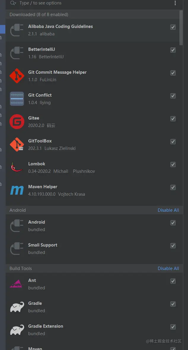Click the Alibaba Java Coding Guidelines plugin icon
This screenshot has height=350, width=188.
click(x=17, y=30)
